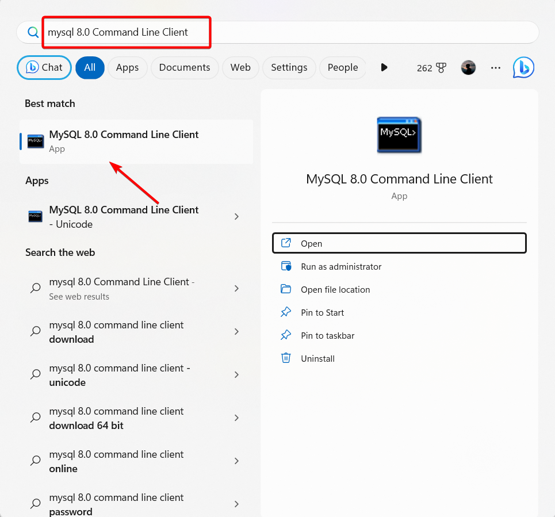Screen dimensions: 555x517
Task: Click the large MySQL app icon in preview pane
Action: [399, 135]
